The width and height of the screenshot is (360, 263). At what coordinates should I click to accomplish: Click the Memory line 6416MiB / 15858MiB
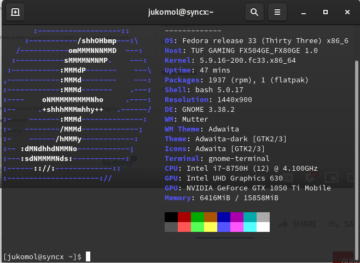[x=222, y=198]
